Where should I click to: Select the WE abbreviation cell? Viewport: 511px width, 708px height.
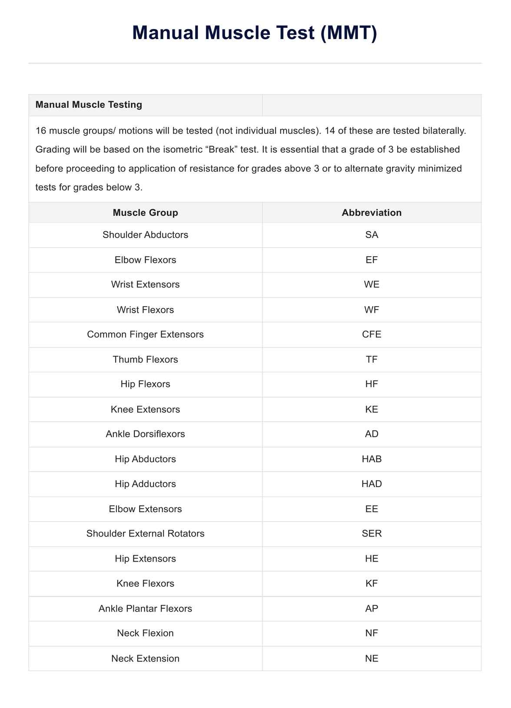[x=372, y=285]
